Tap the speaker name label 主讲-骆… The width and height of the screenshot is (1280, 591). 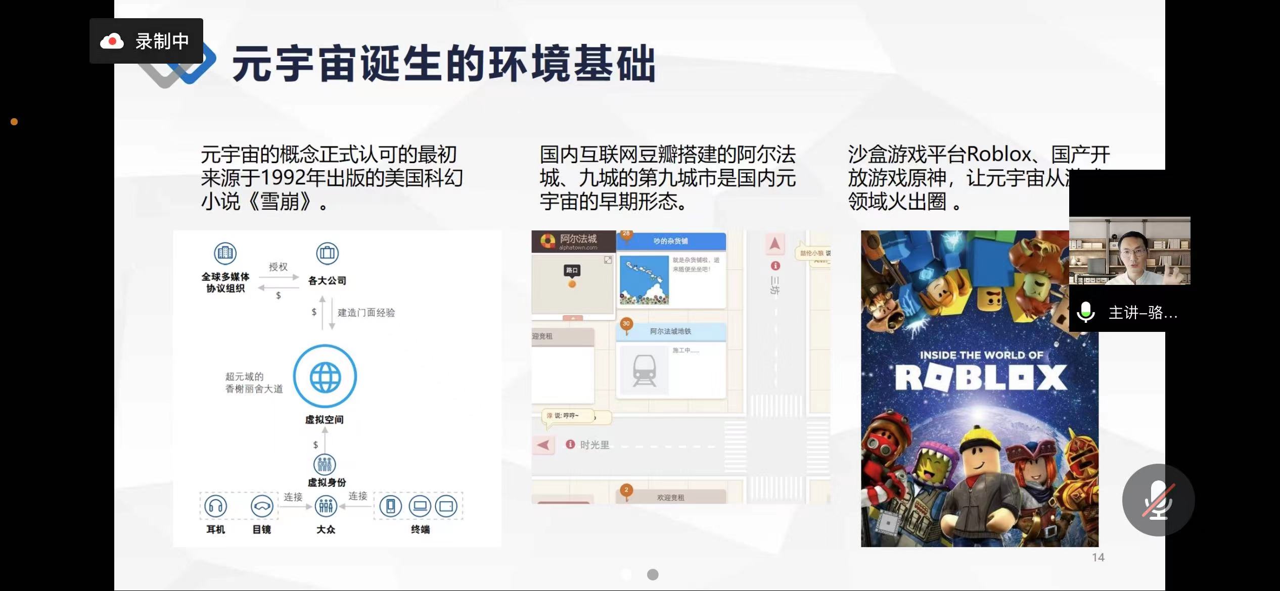(1143, 313)
